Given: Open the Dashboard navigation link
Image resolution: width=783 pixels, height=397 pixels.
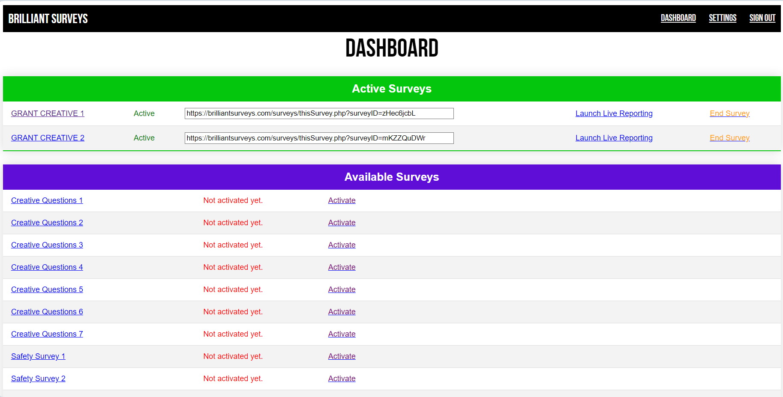Looking at the screenshot, I should pyautogui.click(x=678, y=18).
